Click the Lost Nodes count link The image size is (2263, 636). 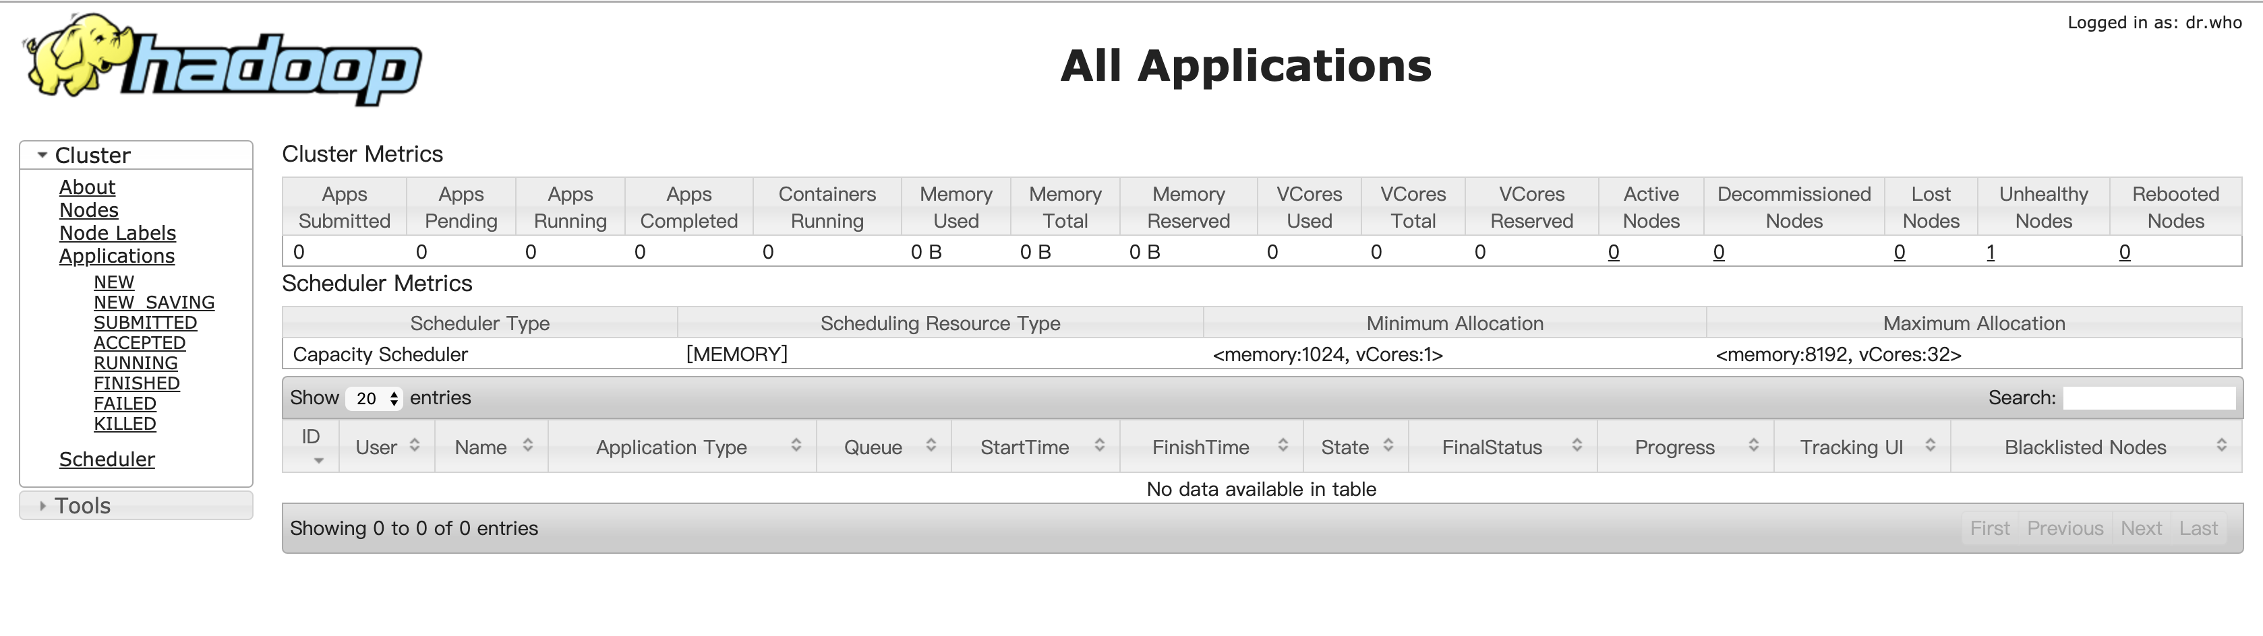click(1900, 252)
